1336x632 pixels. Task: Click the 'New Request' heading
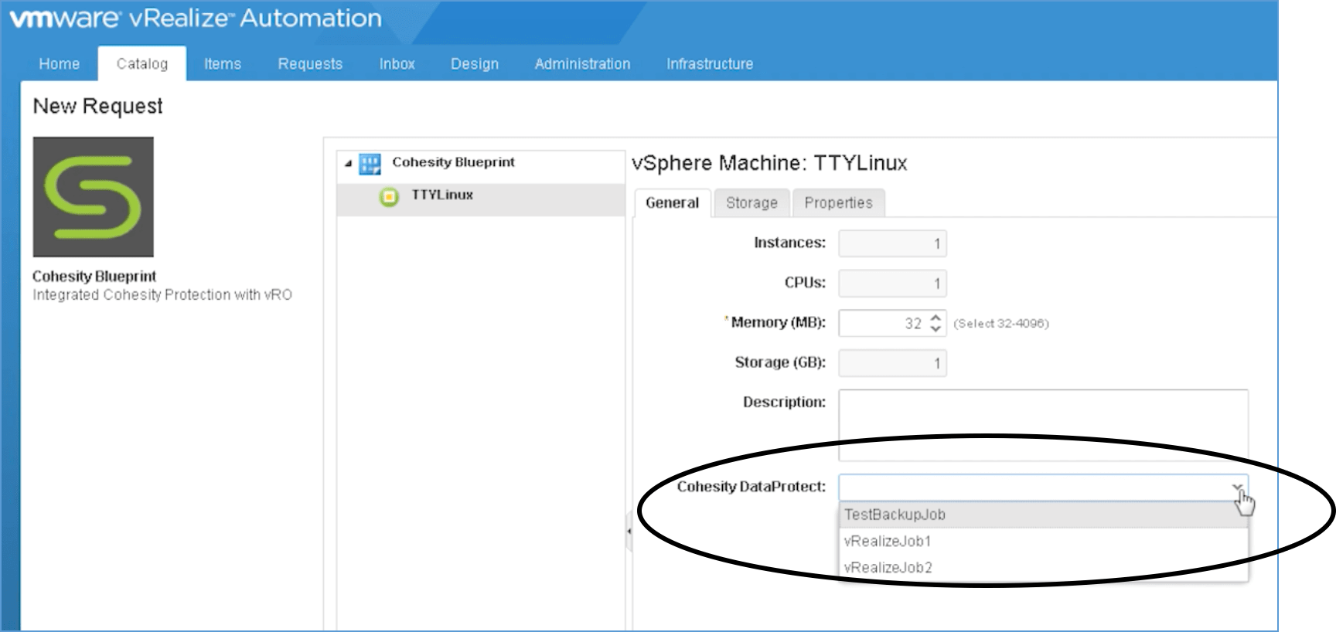98,106
